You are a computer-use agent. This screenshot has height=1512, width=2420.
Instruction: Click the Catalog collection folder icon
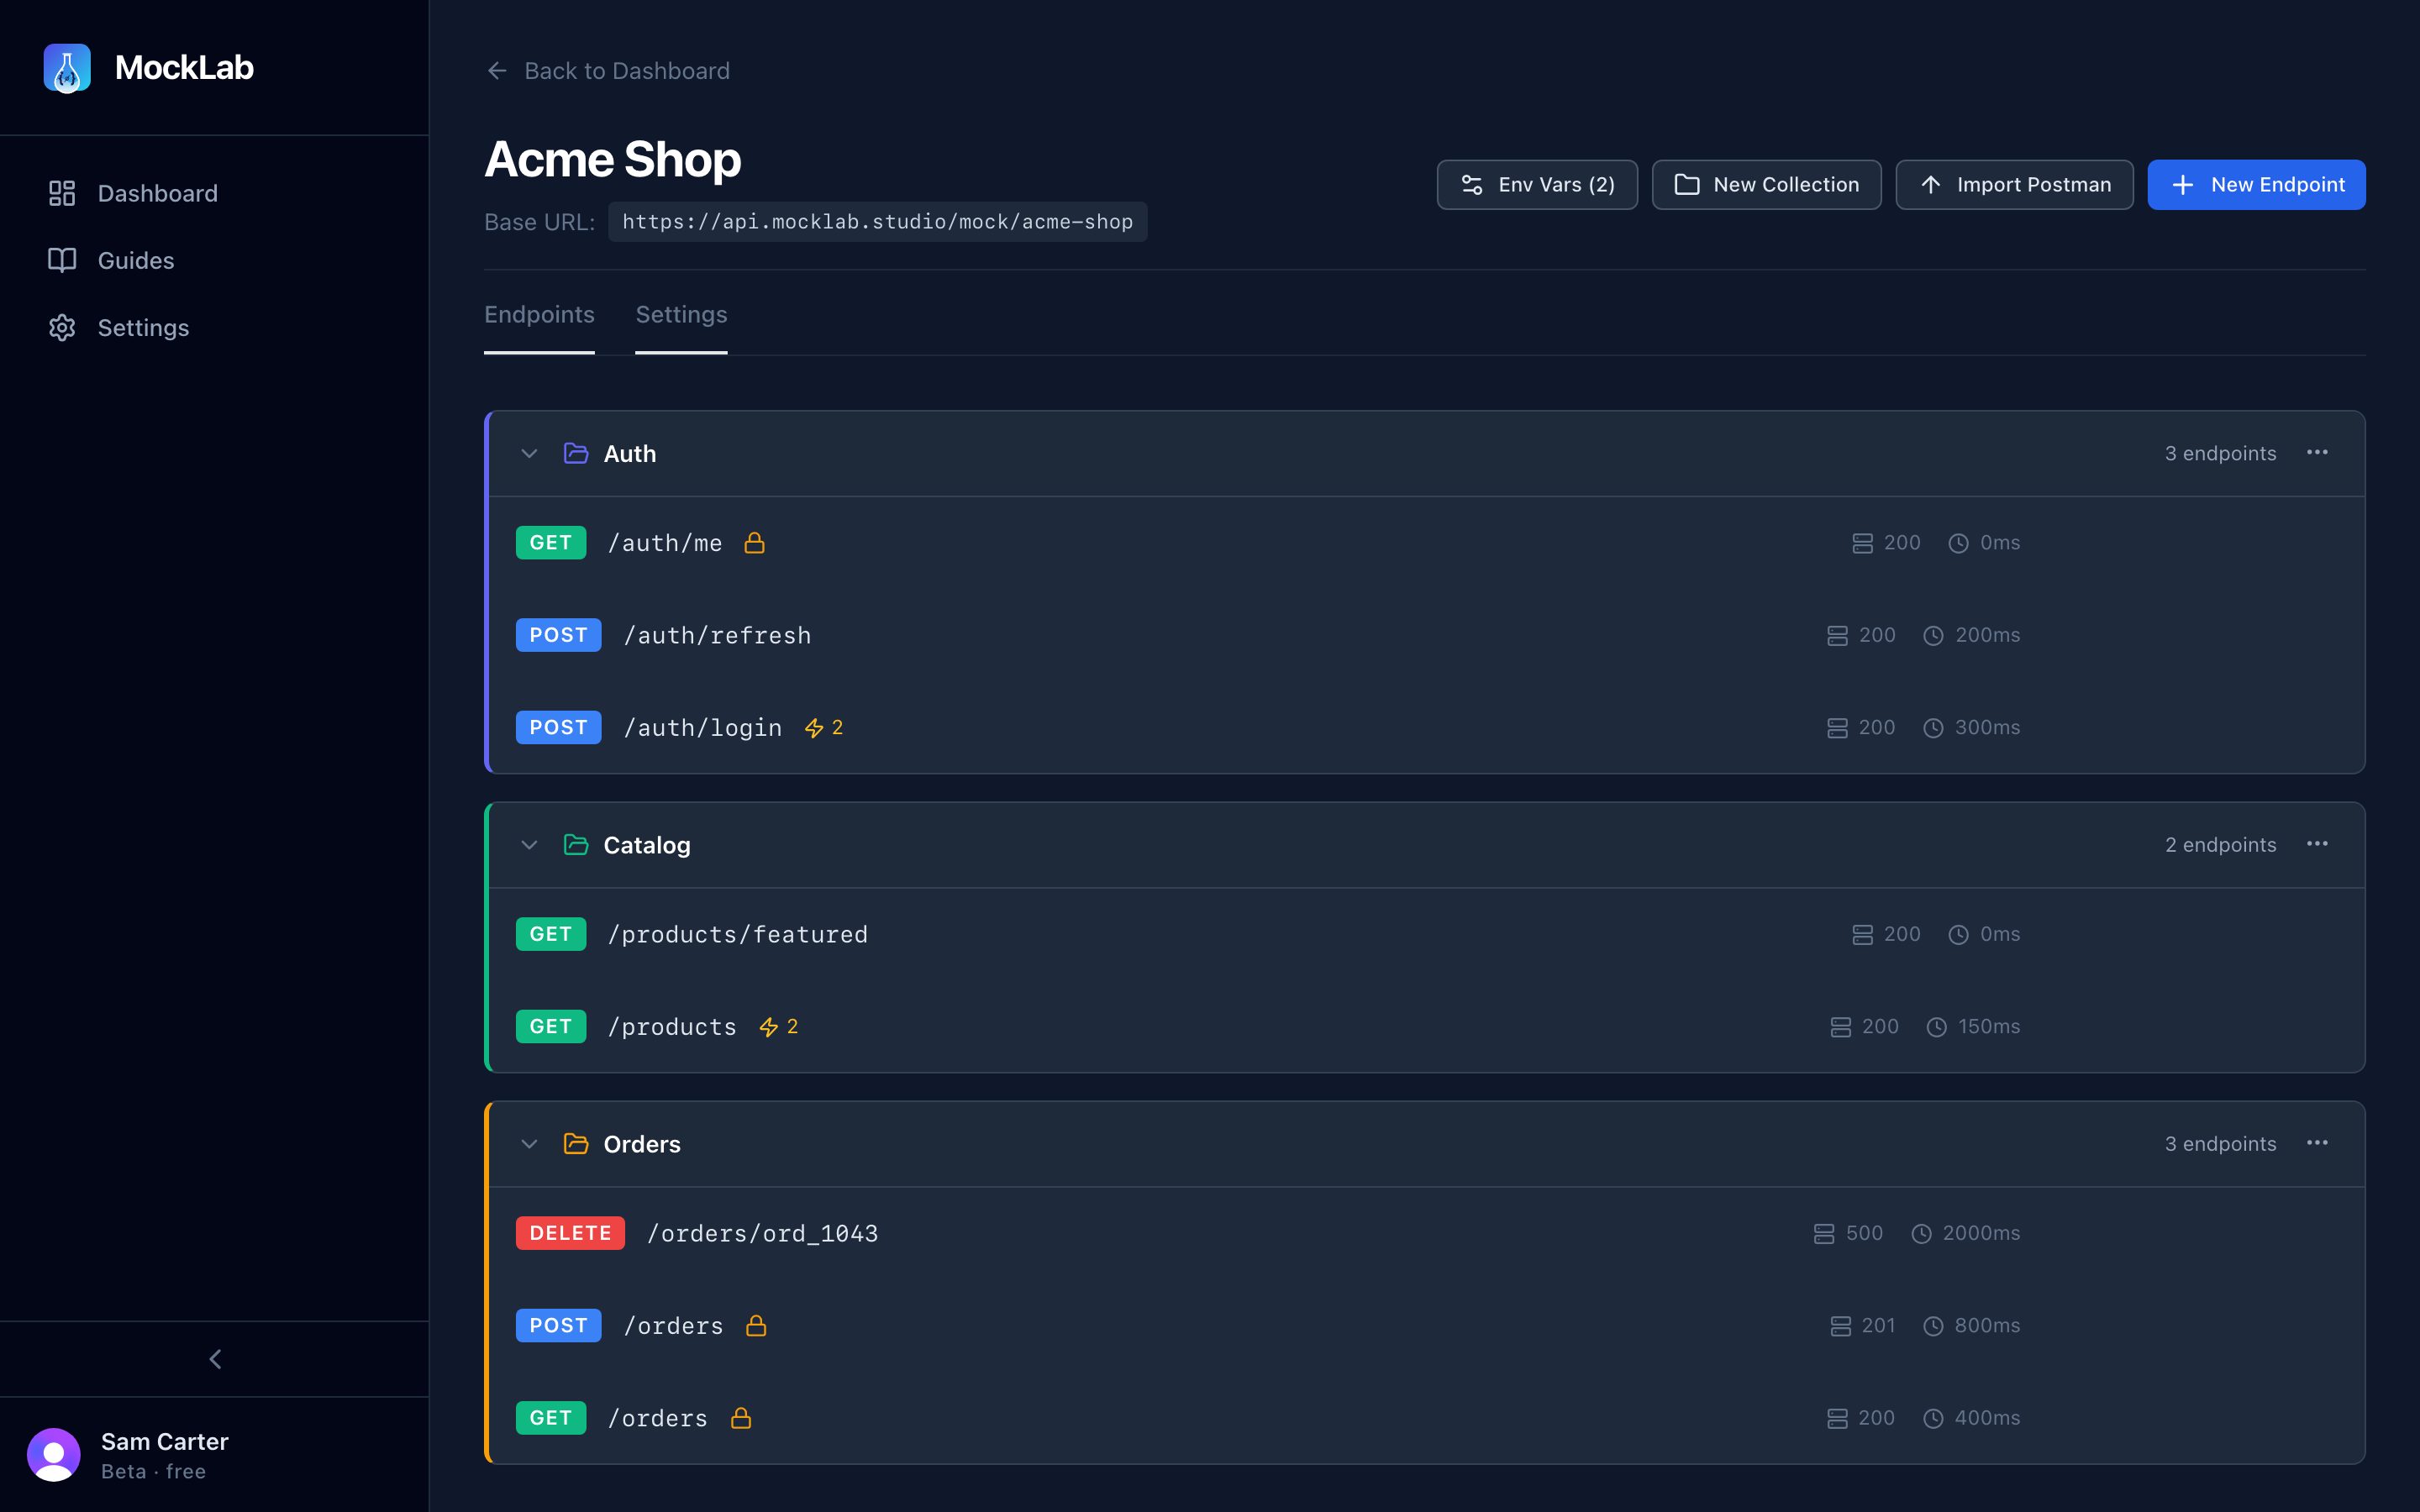[x=576, y=845]
